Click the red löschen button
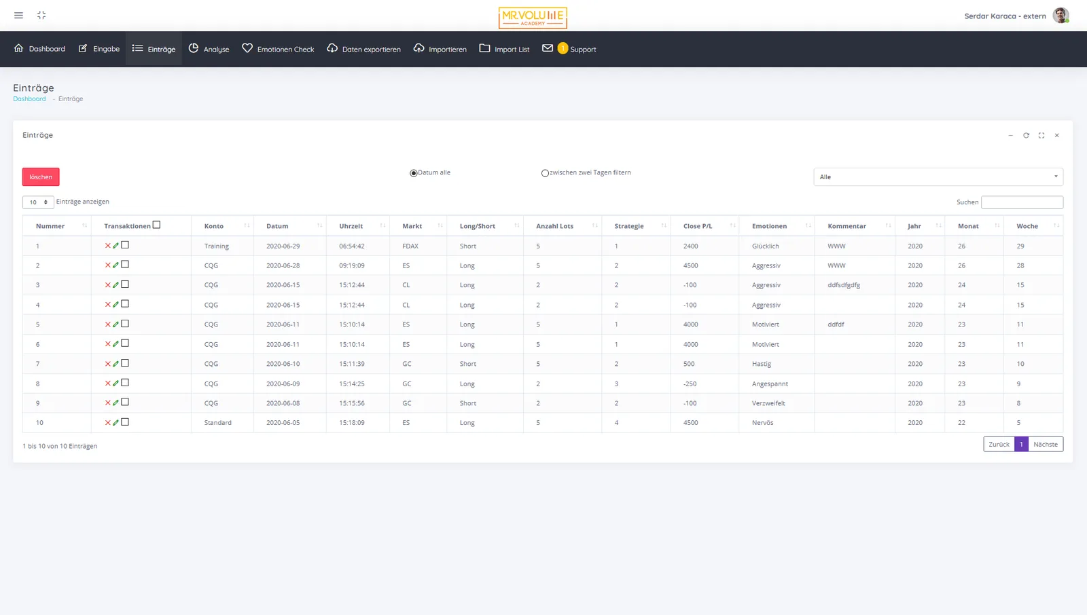Viewport: 1087px width, 615px height. pyautogui.click(x=41, y=177)
